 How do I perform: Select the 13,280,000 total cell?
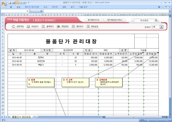click(x=151, y=65)
